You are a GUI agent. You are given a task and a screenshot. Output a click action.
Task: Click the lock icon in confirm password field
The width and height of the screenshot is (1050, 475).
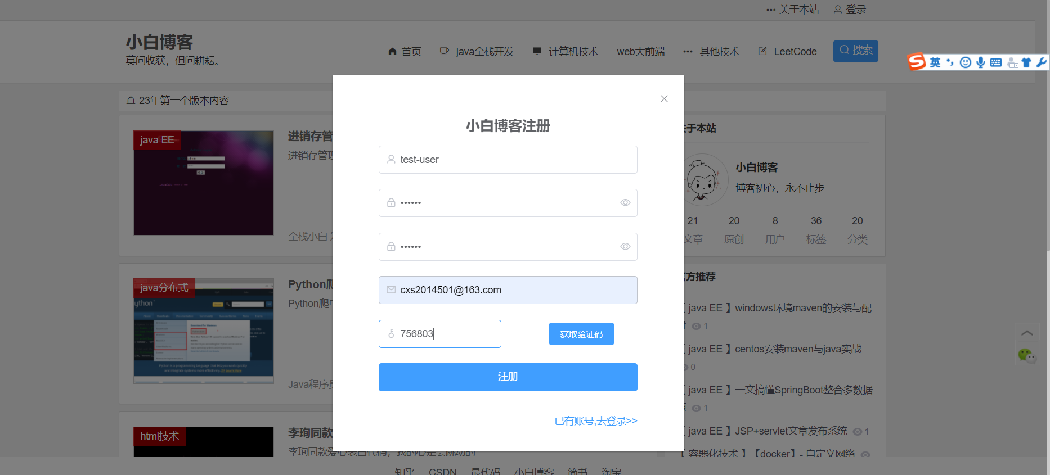(391, 247)
